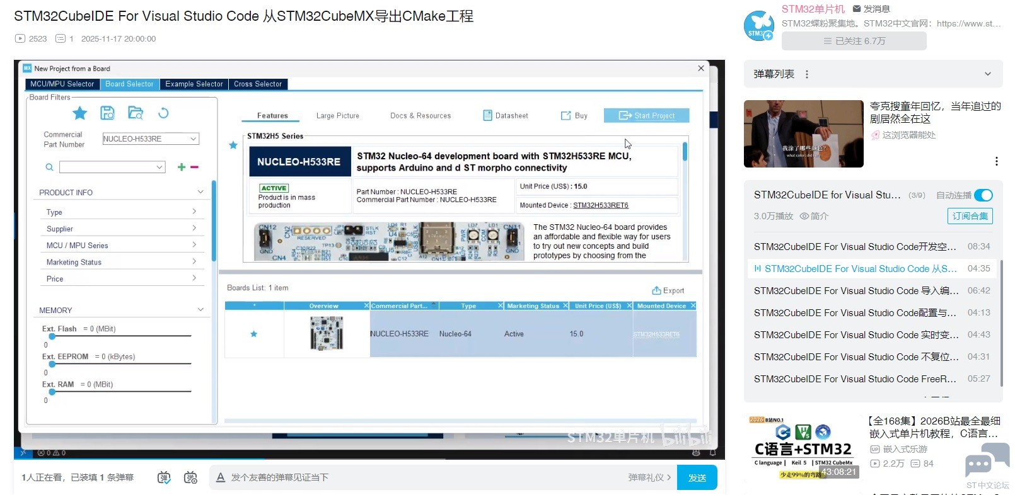Click the danmaku toggle icon below the video

[164, 477]
